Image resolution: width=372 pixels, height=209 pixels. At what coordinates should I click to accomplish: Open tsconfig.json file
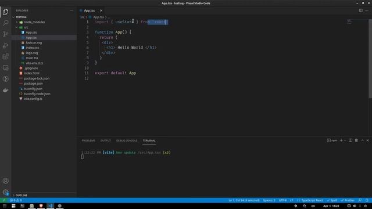pos(33,89)
